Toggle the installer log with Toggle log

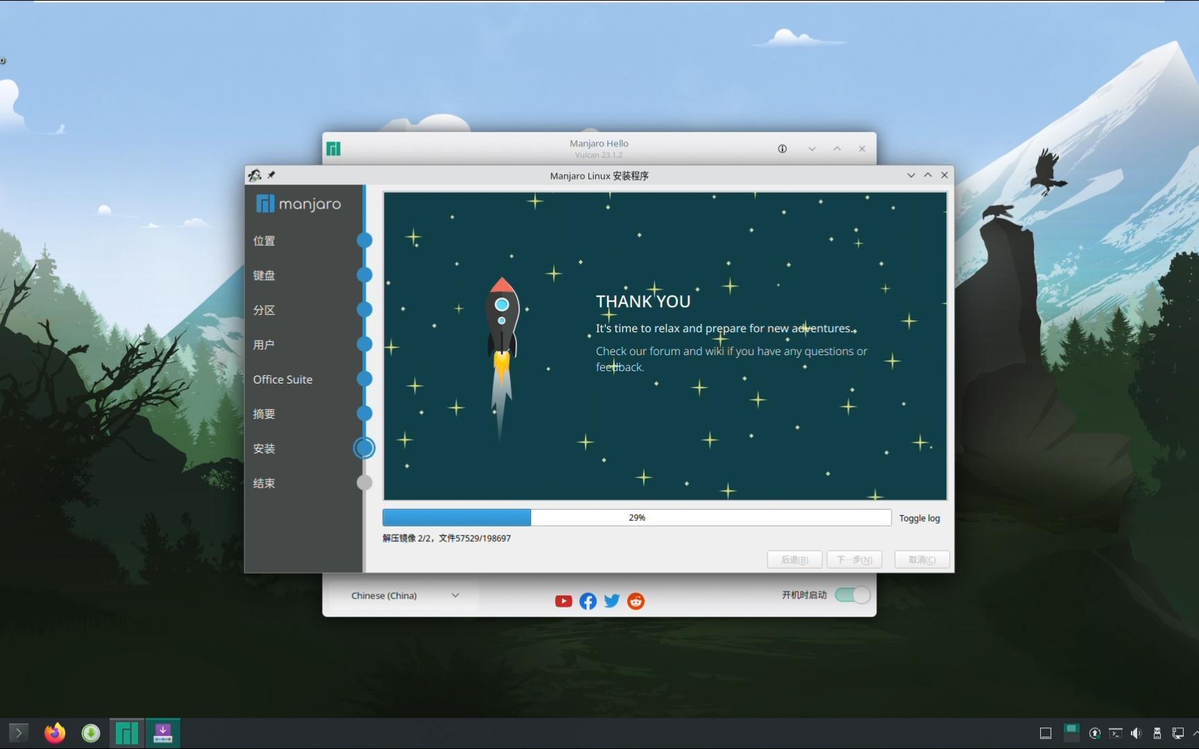point(919,517)
